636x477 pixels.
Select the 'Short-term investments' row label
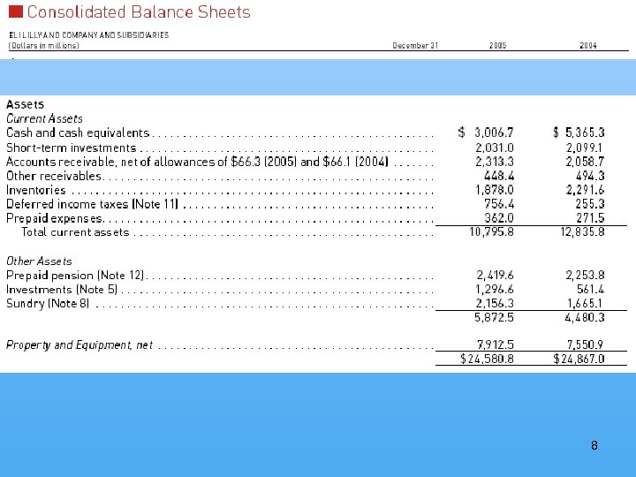pos(72,148)
